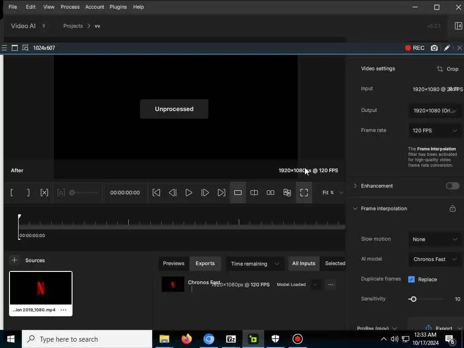
Task: Select the Netflix source video thumbnail
Action: [41, 288]
